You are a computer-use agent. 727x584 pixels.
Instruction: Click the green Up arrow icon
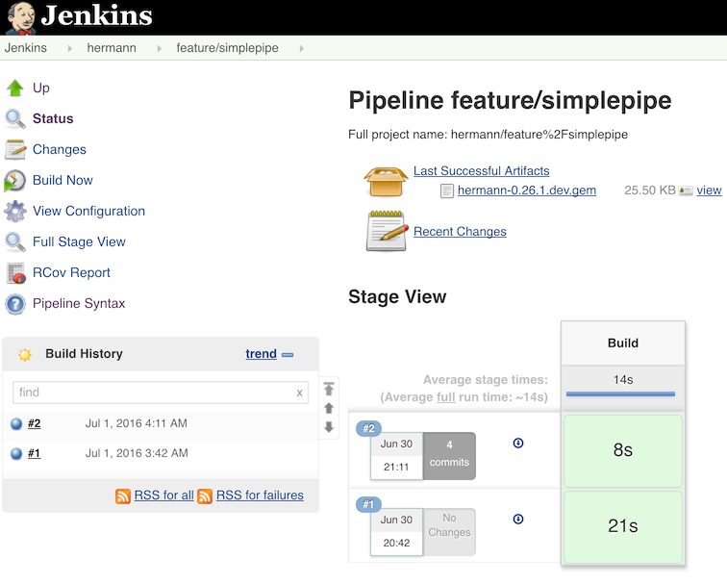15,88
